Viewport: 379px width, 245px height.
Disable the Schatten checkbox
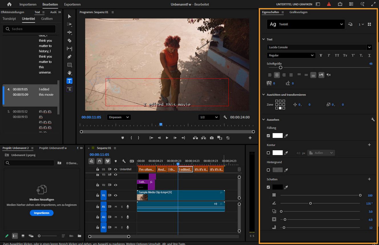coord(268,187)
